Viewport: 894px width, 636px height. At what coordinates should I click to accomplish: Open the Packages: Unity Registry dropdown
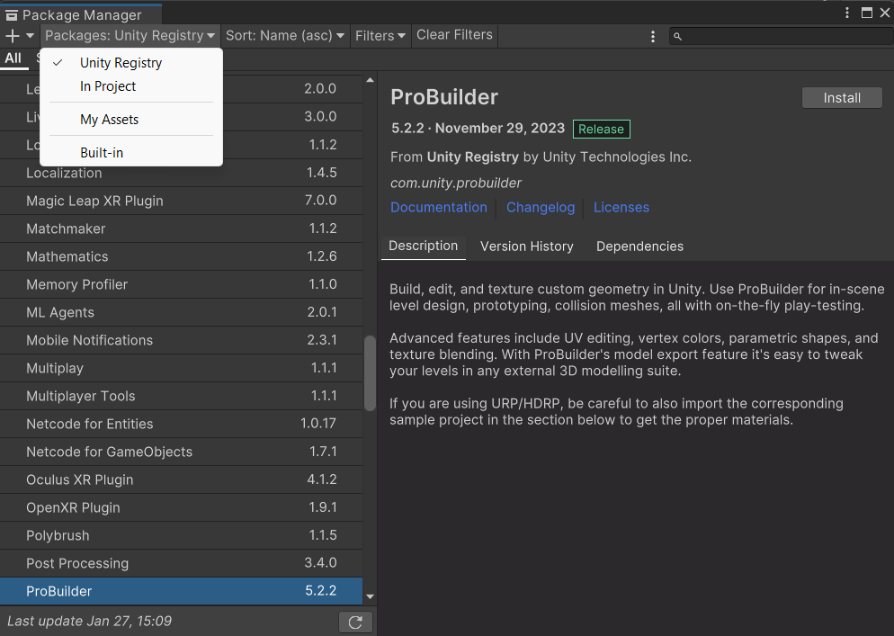tap(130, 36)
